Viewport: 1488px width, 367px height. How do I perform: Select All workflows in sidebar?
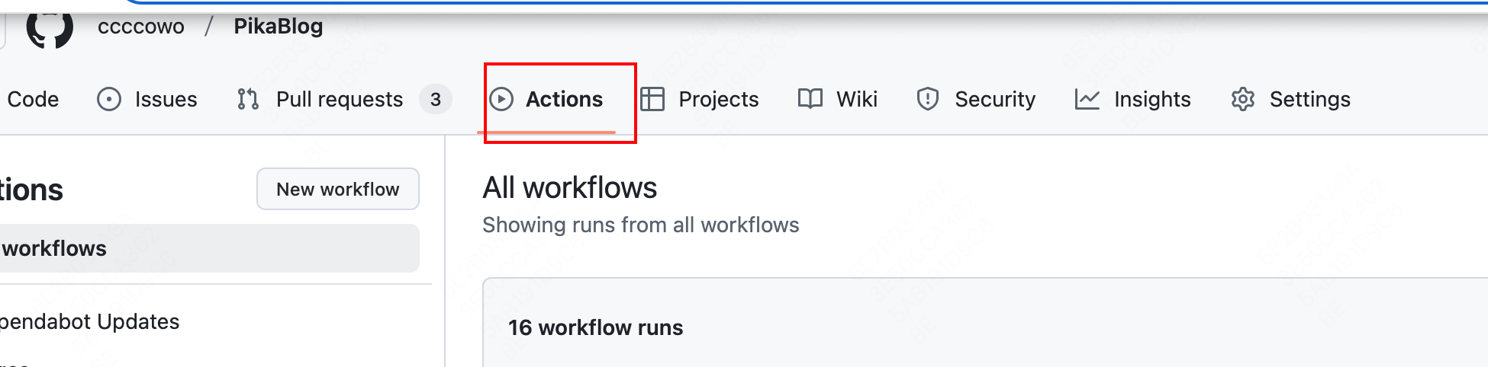[x=209, y=248]
